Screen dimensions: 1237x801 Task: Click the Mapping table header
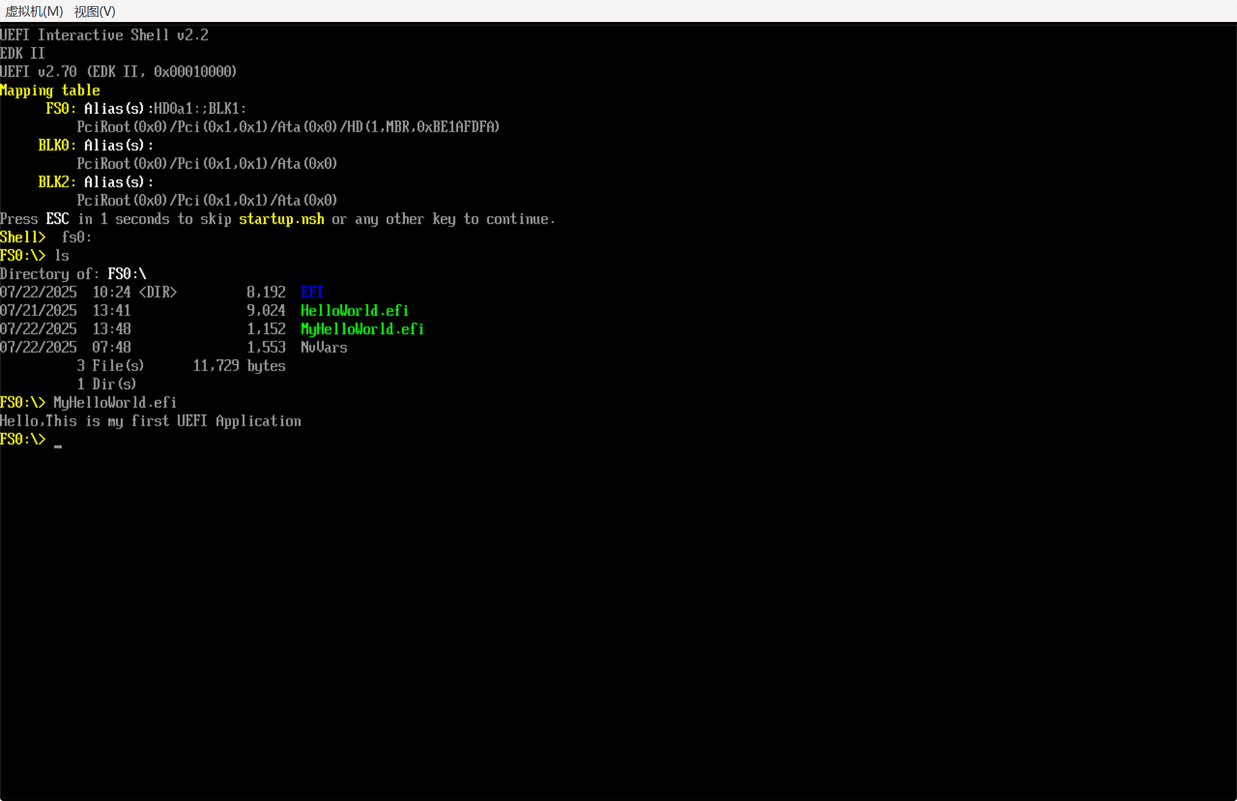click(x=51, y=90)
